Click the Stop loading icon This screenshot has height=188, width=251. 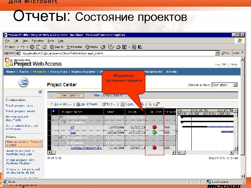click(32, 47)
